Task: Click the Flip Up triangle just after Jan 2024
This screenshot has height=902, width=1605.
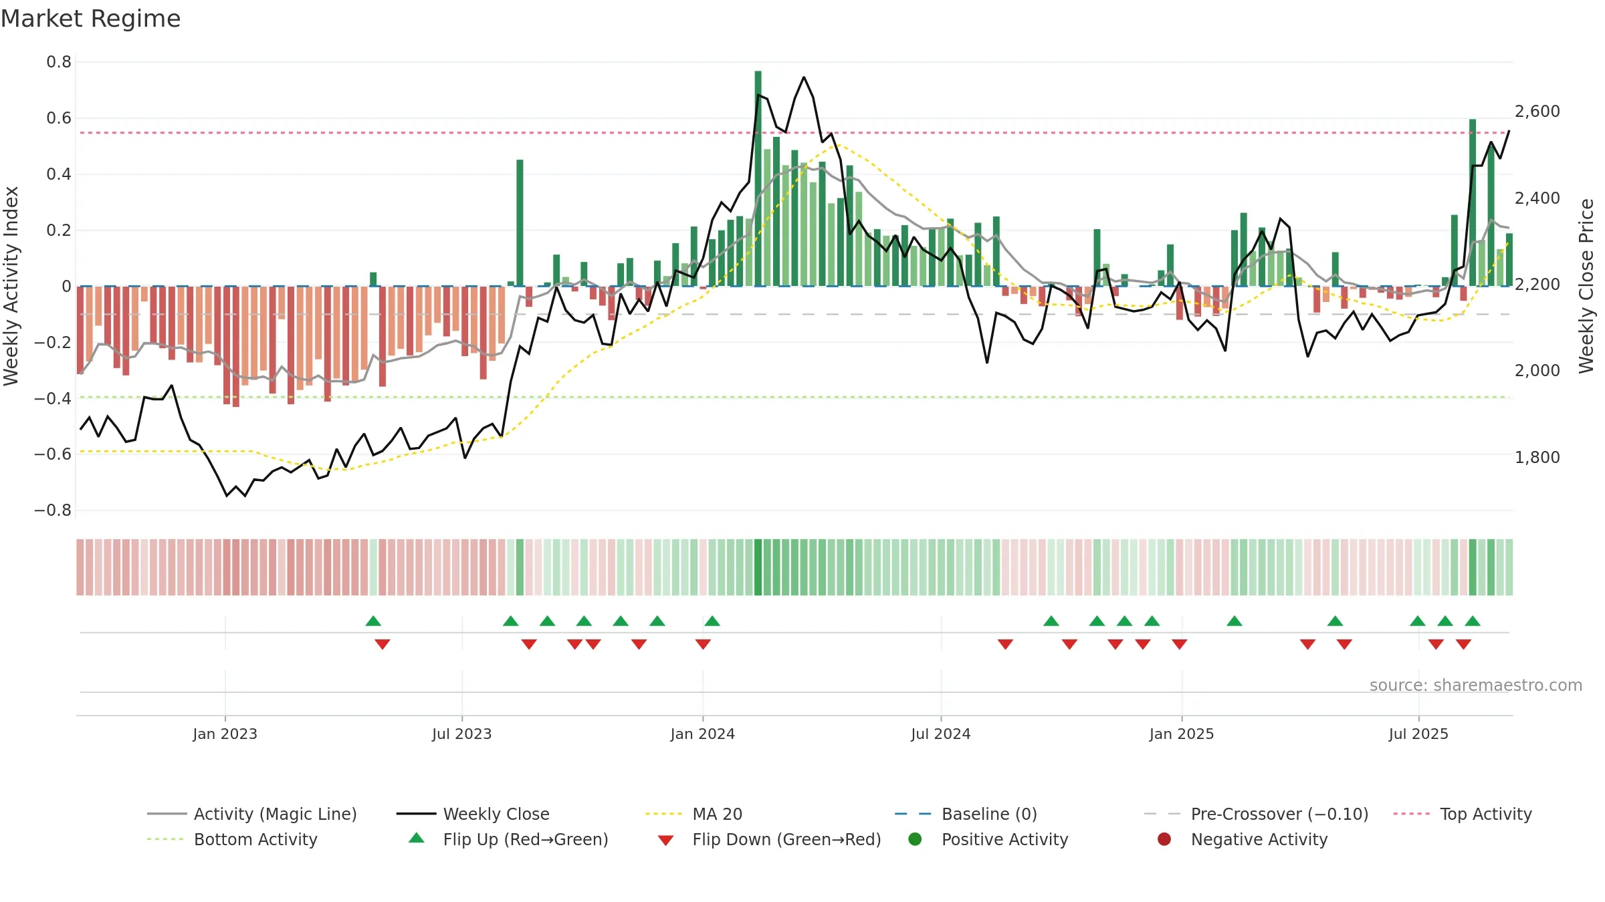Action: [712, 621]
